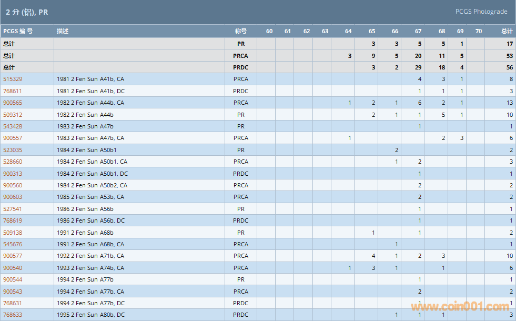Open PCGS number 523035 link
The height and width of the screenshot is (321, 516).
click(13, 150)
